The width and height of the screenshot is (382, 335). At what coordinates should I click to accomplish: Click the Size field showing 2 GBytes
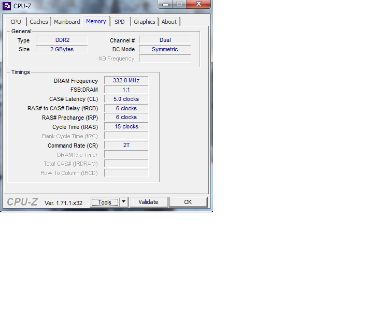[x=62, y=49]
